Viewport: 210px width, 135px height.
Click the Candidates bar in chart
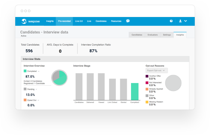pyautogui.click(x=79, y=87)
